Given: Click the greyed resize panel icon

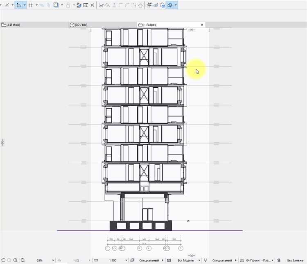Looking at the screenshot, I should (134, 5).
